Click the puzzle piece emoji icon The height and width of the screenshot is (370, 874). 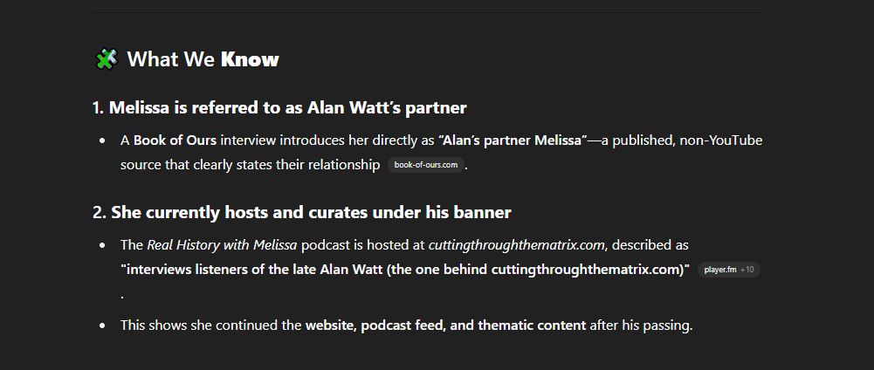106,59
